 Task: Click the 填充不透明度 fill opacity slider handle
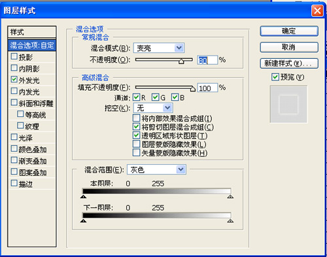tap(193, 89)
